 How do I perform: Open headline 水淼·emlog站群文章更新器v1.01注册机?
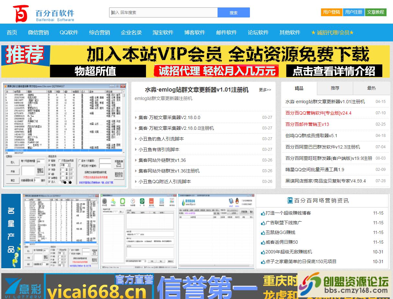[x=197, y=90]
